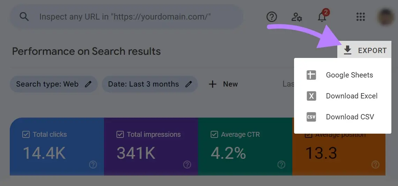Screen dimensions: 398x186
Task: Select Download Excel from export menu
Action: 351,96
